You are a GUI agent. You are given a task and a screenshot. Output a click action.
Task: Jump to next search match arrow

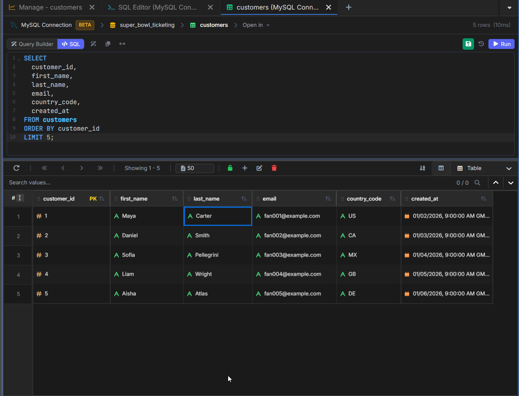click(511, 183)
